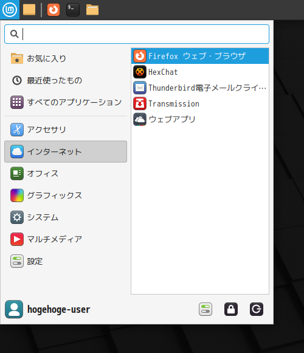Click the ウェブアプリ cloud icon
Screen dimensions: 304x353
(x=140, y=119)
